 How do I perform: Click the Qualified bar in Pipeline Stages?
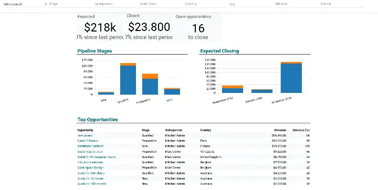(x=128, y=79)
